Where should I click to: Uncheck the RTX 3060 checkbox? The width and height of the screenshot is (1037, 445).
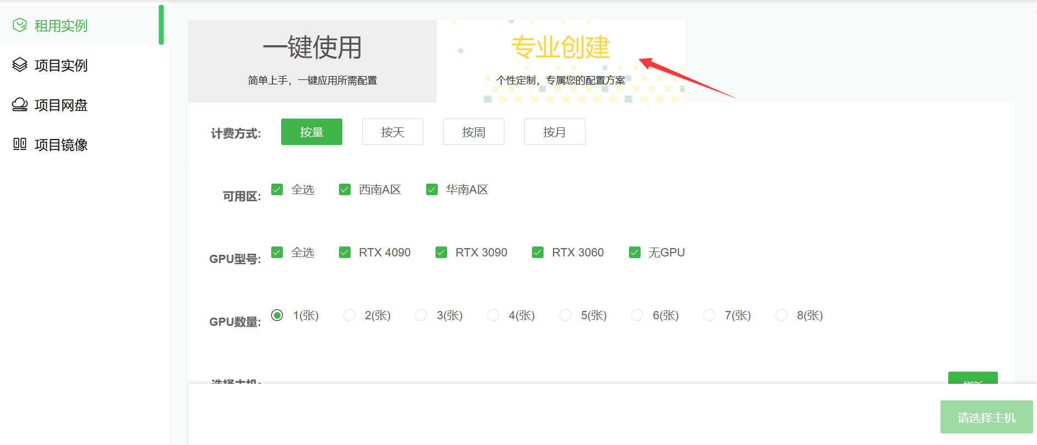point(538,253)
